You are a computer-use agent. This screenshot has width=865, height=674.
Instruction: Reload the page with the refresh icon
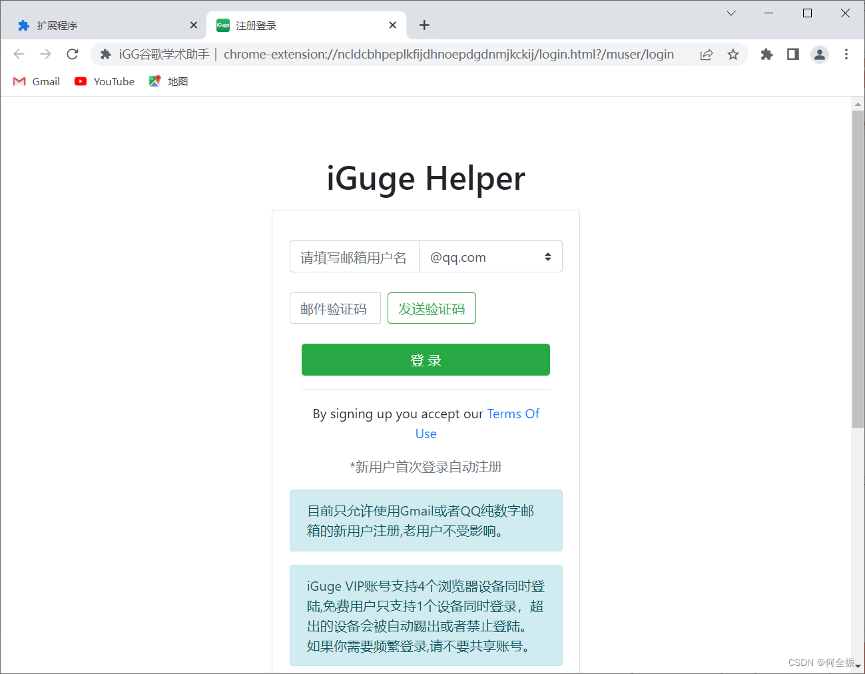point(73,54)
